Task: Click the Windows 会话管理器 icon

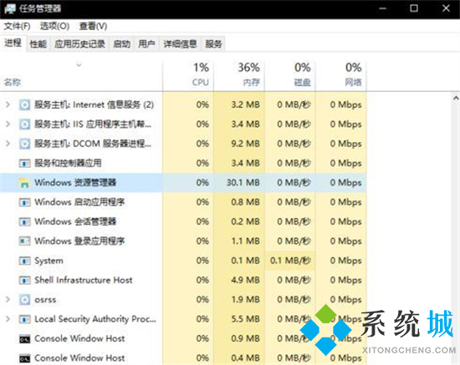Action: point(24,221)
